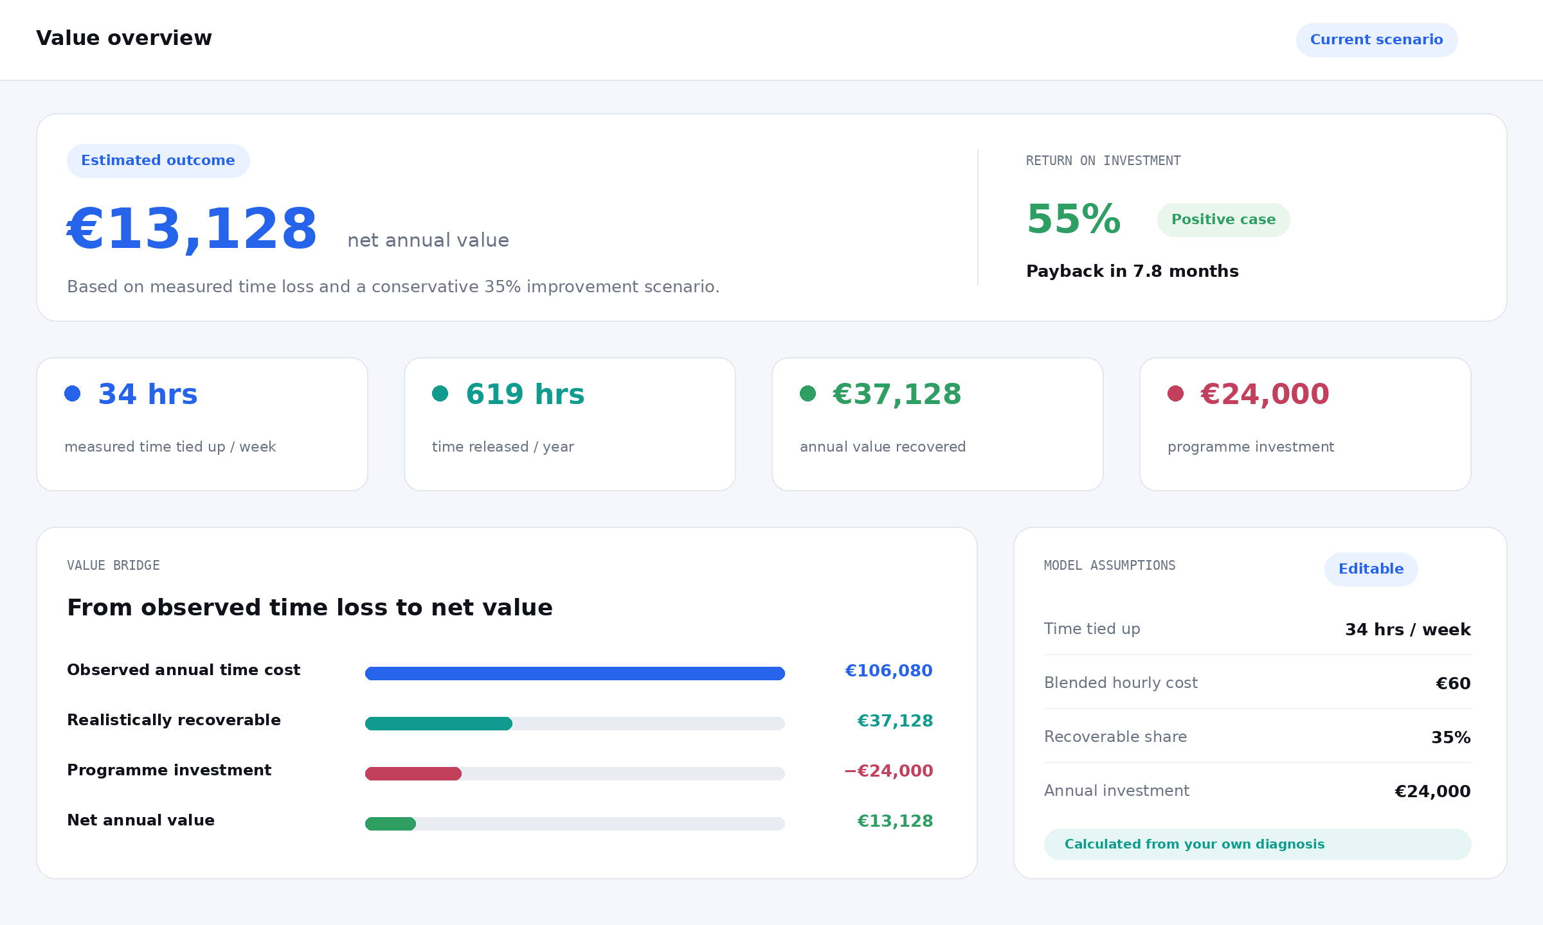
Task: Click the teal dot beside 619 hrs
Action: click(440, 394)
